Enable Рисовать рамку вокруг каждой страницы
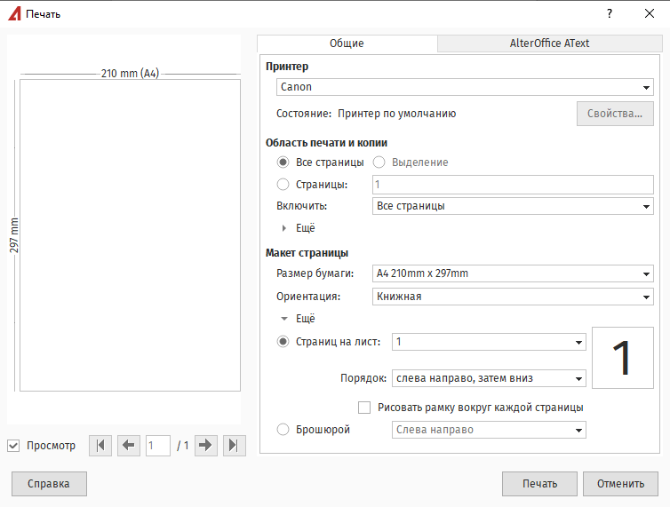Viewport: 670px width, 507px height. tap(364, 408)
